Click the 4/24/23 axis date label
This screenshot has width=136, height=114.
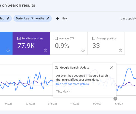point(97,104)
